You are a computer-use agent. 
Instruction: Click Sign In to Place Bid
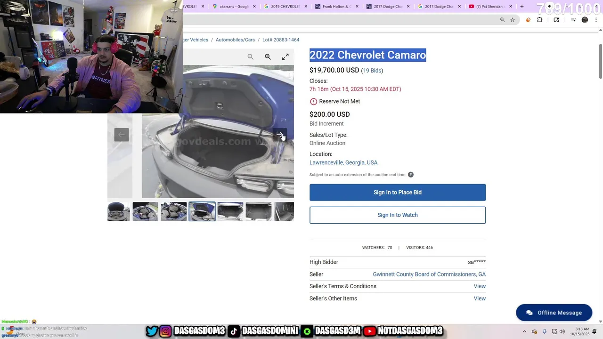pyautogui.click(x=398, y=193)
